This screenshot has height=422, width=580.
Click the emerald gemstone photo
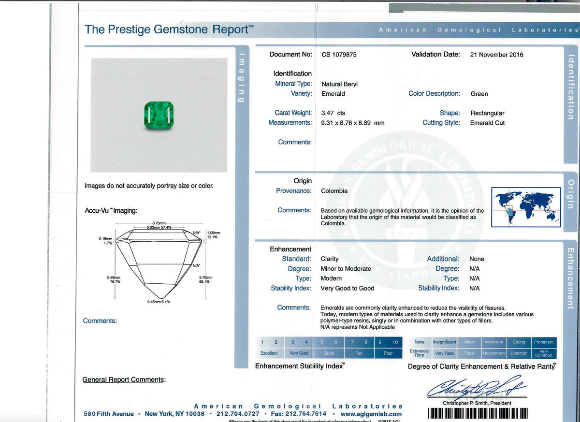pyautogui.click(x=159, y=116)
